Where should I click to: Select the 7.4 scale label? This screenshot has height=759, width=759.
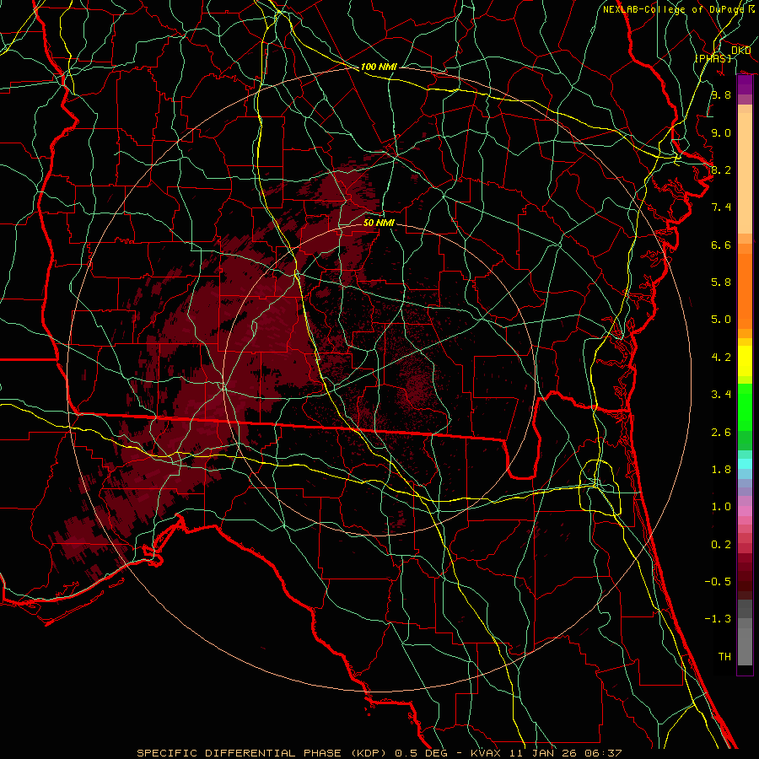[721, 207]
